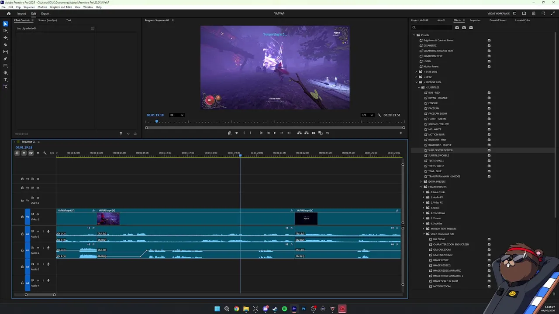Open Spotify from the taskbar
The width and height of the screenshot is (559, 314).
point(284,309)
